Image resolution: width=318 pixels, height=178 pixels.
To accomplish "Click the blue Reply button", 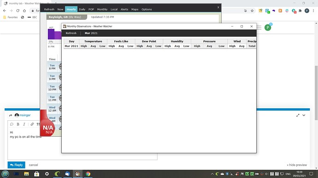I will pyautogui.click(x=17, y=165).
